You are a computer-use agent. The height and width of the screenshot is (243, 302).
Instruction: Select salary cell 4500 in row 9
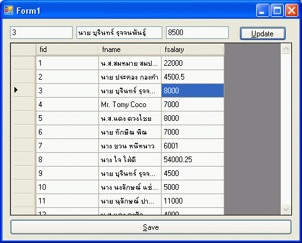[192, 173]
